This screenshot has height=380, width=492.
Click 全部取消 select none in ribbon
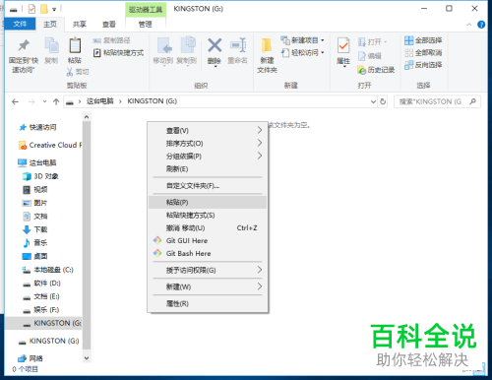coord(423,52)
